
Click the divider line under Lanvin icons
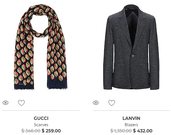131,110
